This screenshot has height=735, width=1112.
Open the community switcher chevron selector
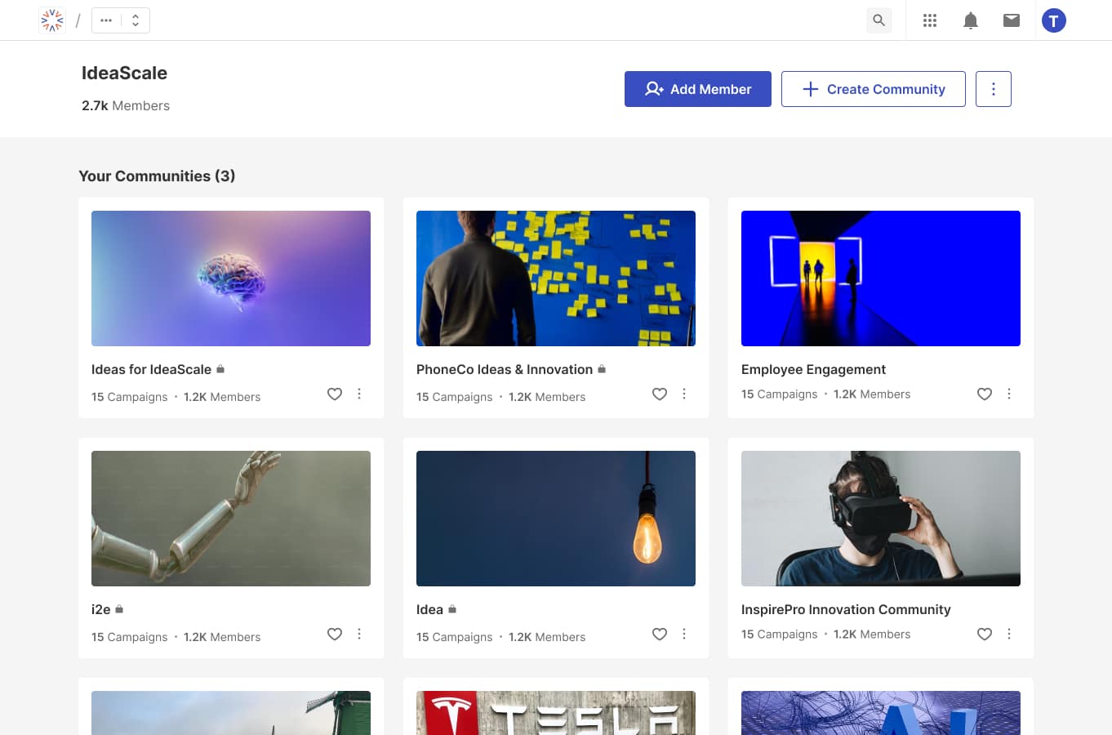135,20
